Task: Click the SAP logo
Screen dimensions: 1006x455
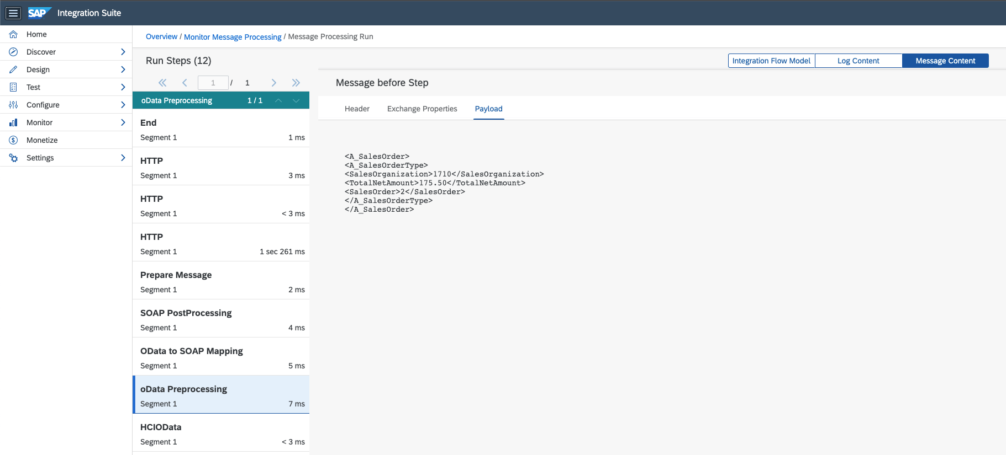Action: click(39, 13)
